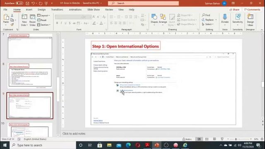This screenshot has width=265, height=149.
Task: Click the New Slide icon
Action: click(x=24, y=17)
